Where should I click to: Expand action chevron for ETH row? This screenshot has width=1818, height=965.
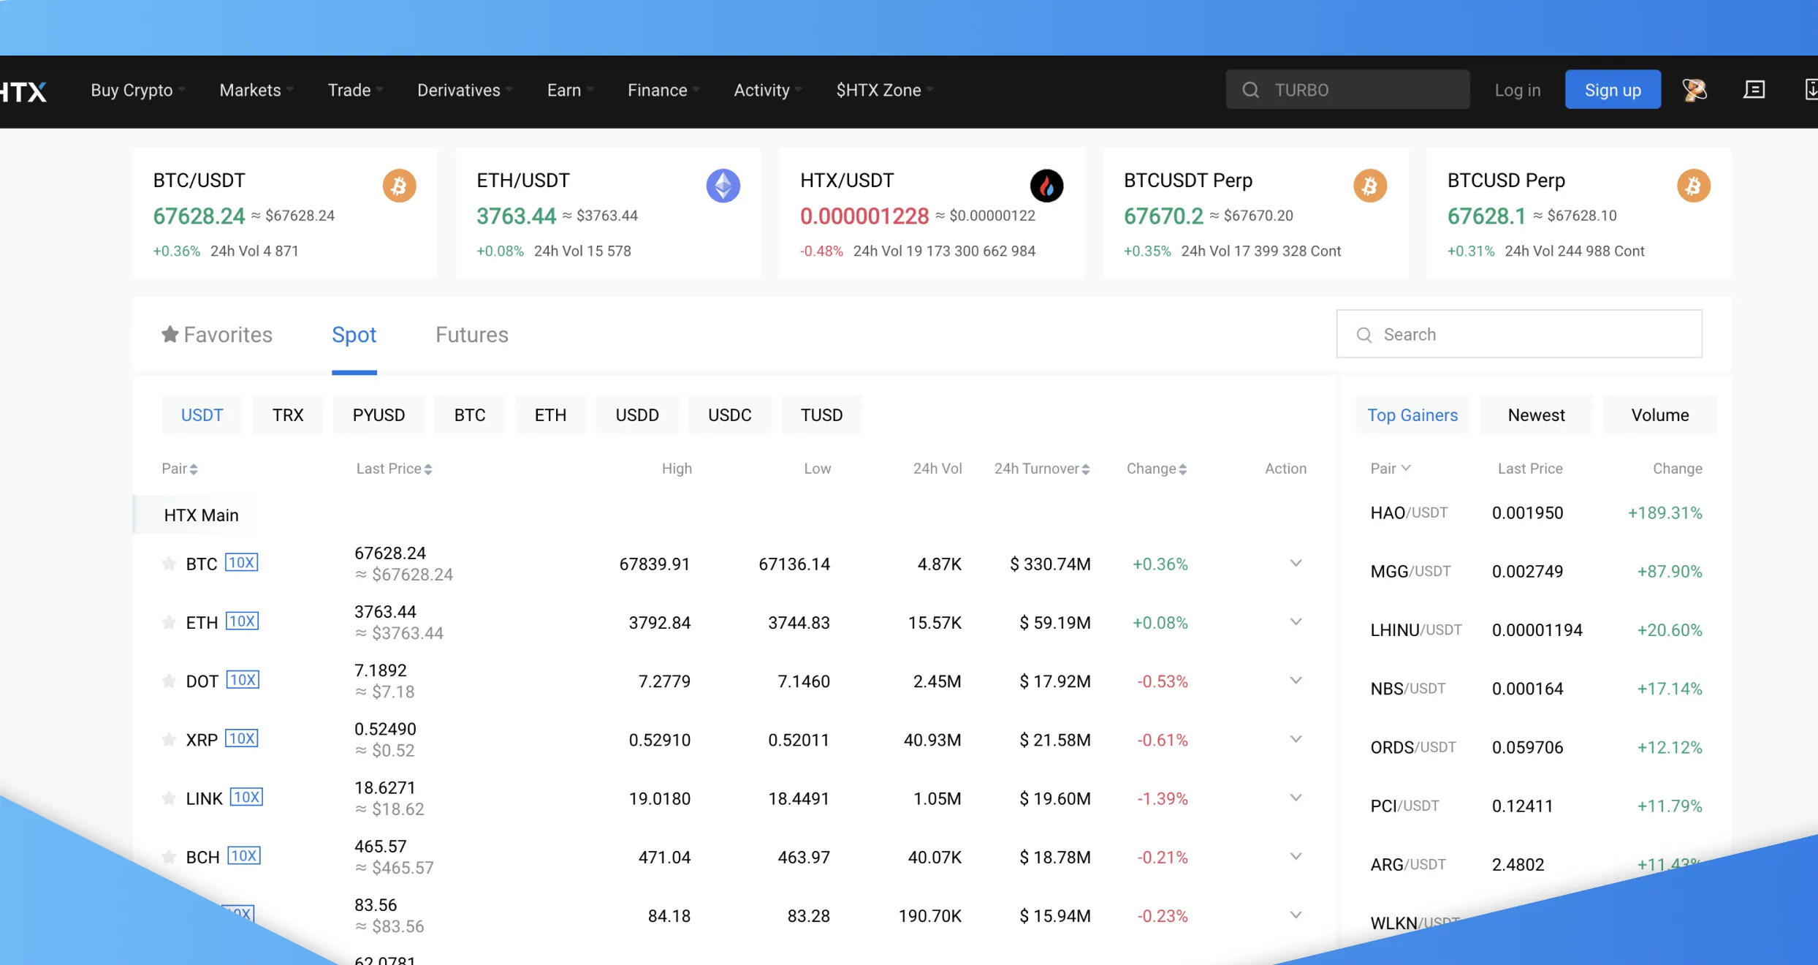tap(1296, 622)
